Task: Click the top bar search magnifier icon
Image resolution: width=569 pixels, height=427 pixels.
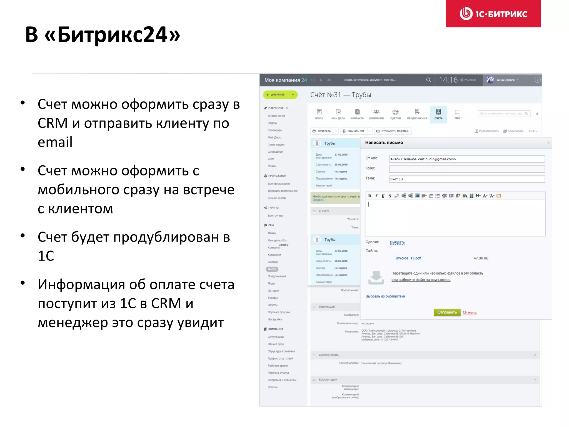Action: click(428, 80)
